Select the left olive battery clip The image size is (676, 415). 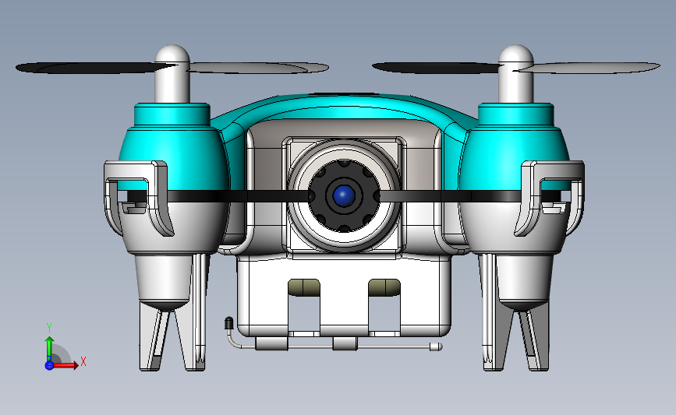tap(304, 287)
